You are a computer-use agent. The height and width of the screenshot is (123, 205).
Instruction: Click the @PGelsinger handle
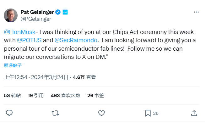click(36, 19)
